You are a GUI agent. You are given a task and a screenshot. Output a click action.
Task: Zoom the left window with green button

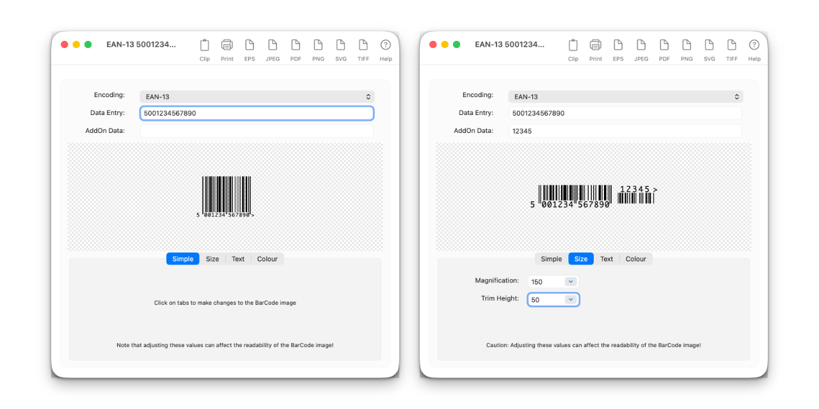[88, 45]
